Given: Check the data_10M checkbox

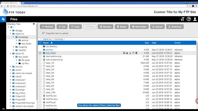Looking at the screenshot, I should click(40, 92).
